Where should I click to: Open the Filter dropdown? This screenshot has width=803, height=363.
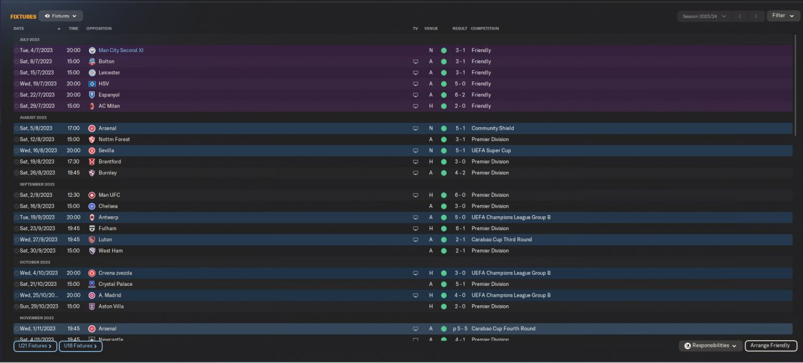pos(783,16)
